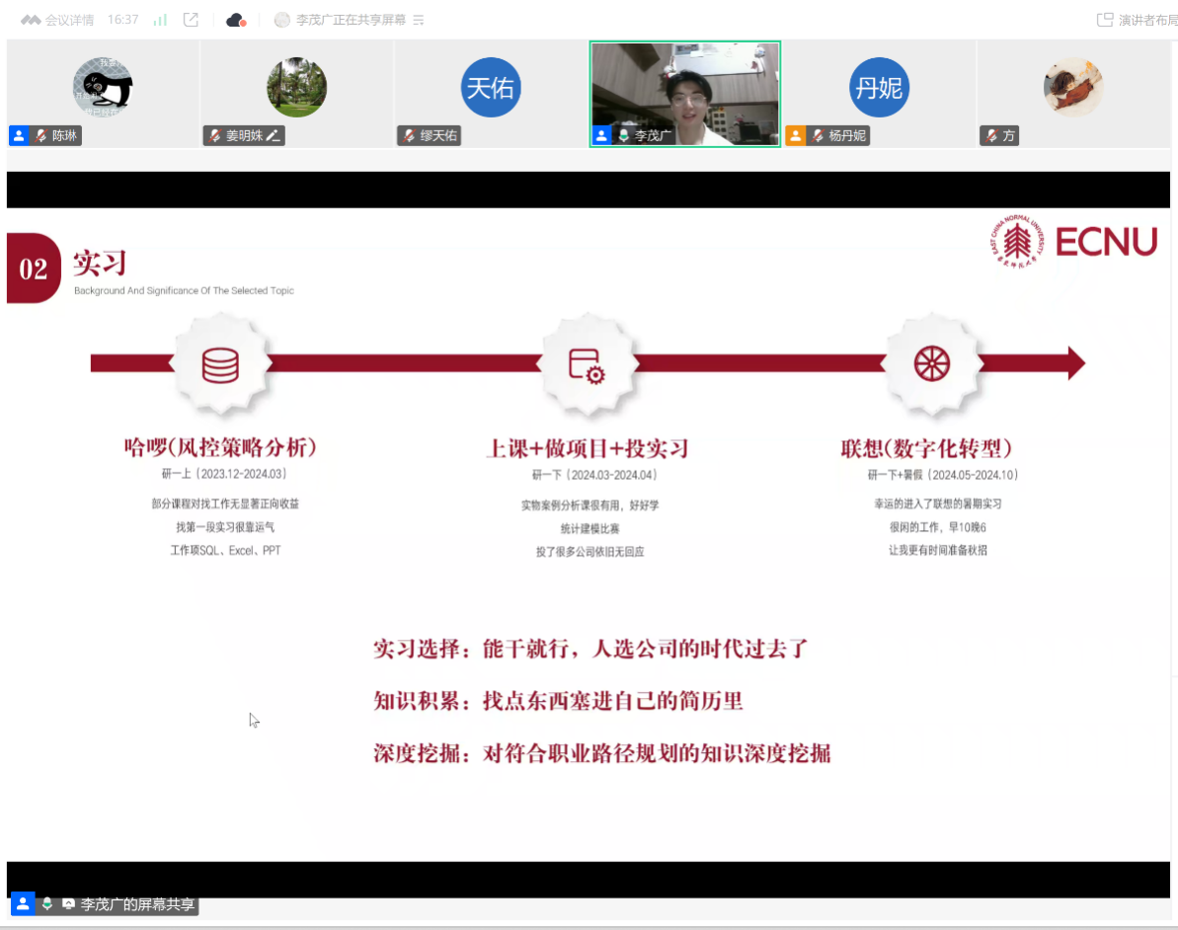Click the green network signal bars icon
This screenshot has height=930, width=1178.
pyautogui.click(x=160, y=20)
